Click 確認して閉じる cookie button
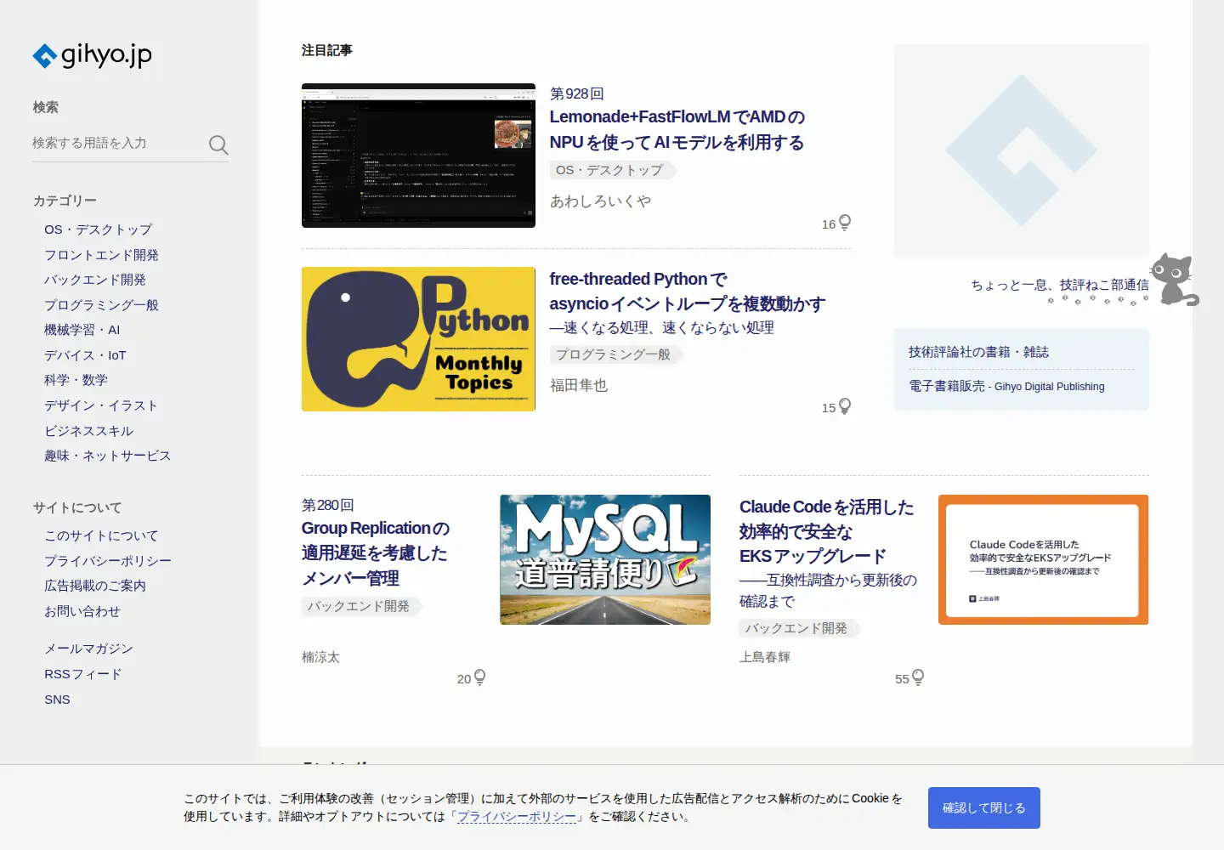 pyautogui.click(x=984, y=807)
